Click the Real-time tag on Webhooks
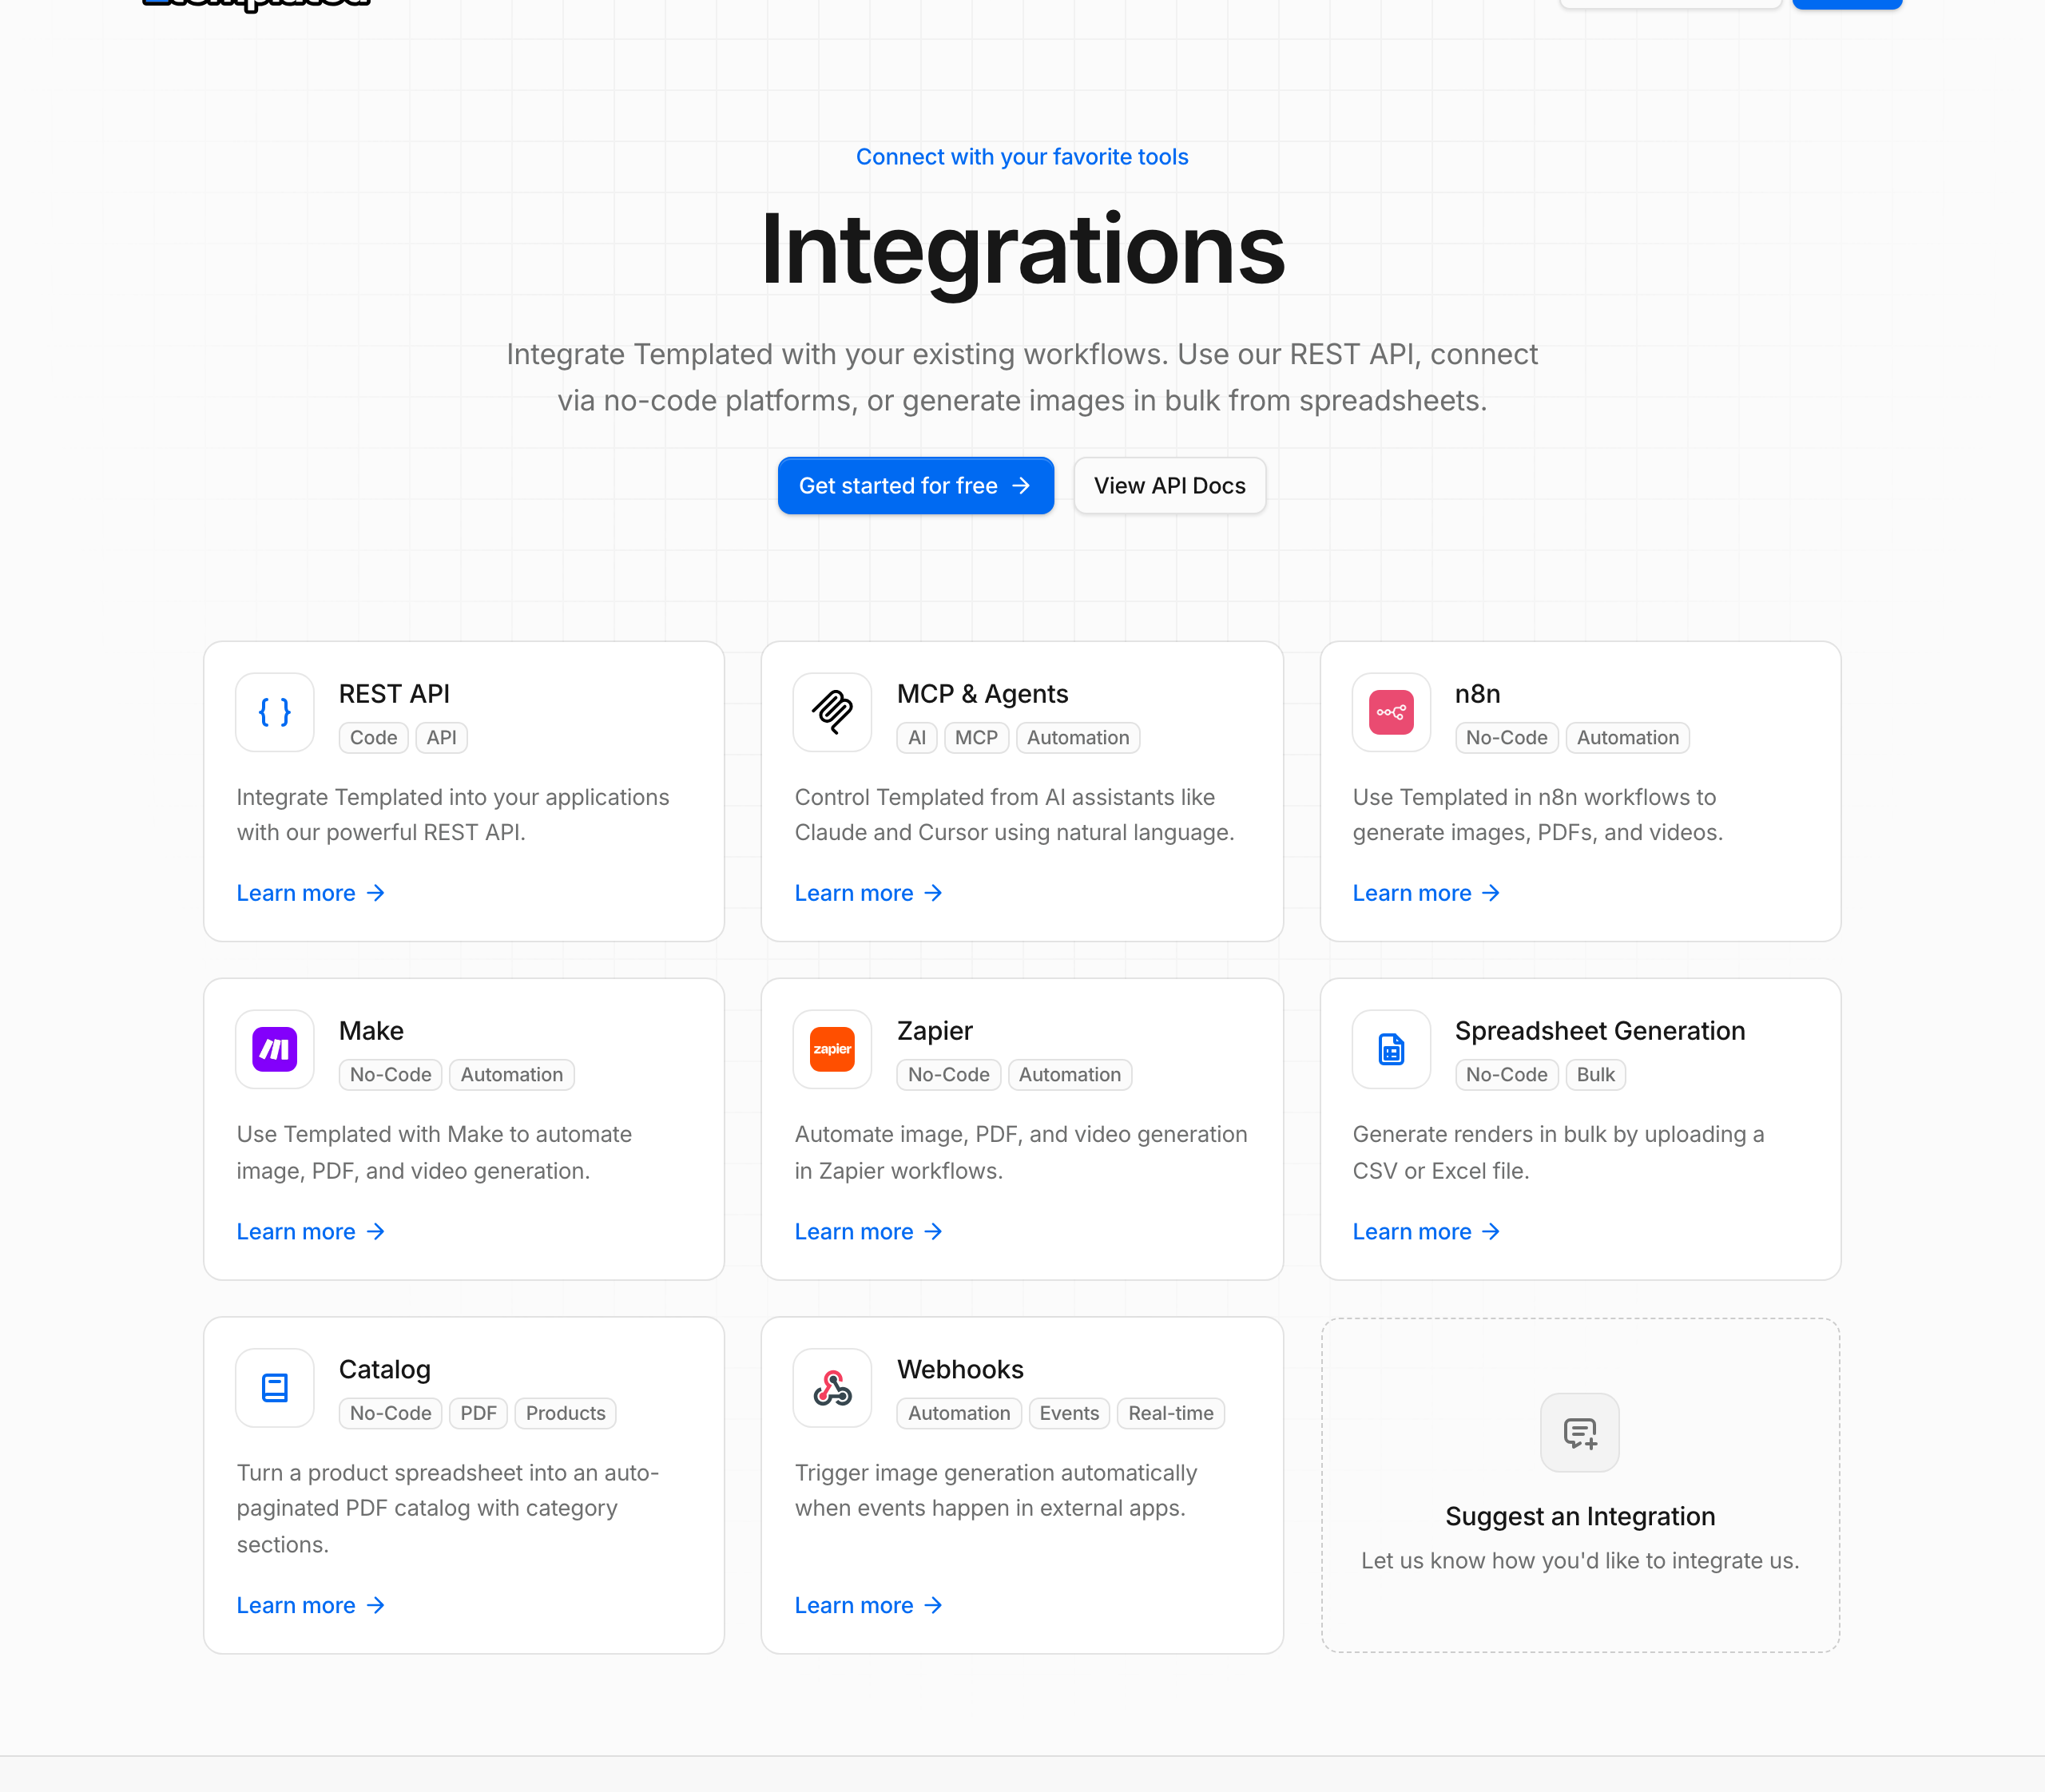Viewport: 2045px width, 1792px height. 1170,1414
